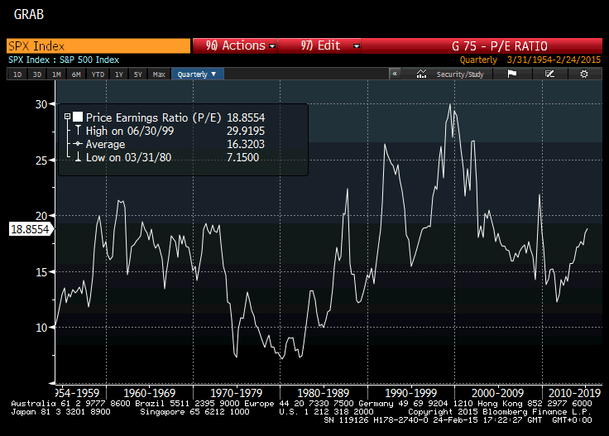Click the High marker icon in legend
Screen dimensions: 609x436
tap(77, 131)
